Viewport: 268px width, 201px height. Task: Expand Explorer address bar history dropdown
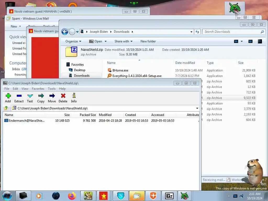(191, 32)
